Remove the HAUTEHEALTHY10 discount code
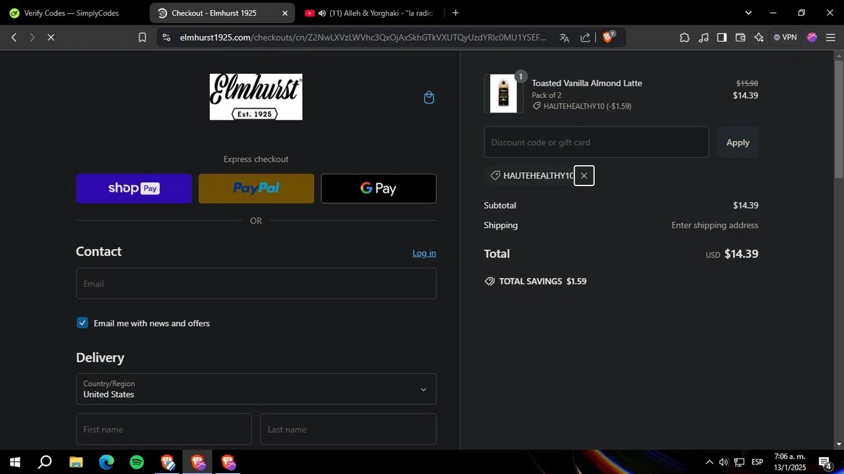 584,175
